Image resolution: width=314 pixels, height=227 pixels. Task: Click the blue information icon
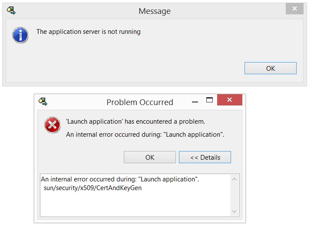(20, 35)
